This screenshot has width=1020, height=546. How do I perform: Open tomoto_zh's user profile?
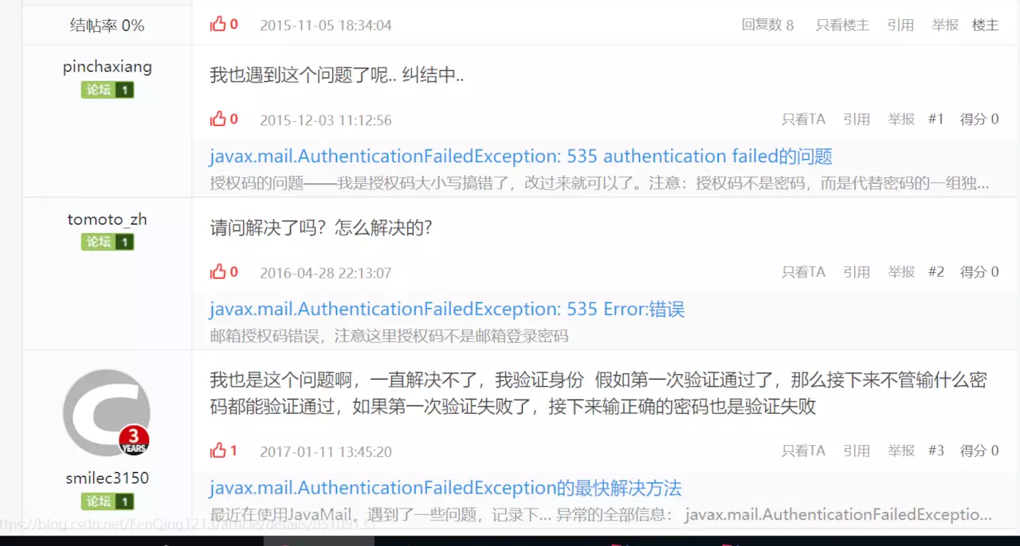[107, 220]
